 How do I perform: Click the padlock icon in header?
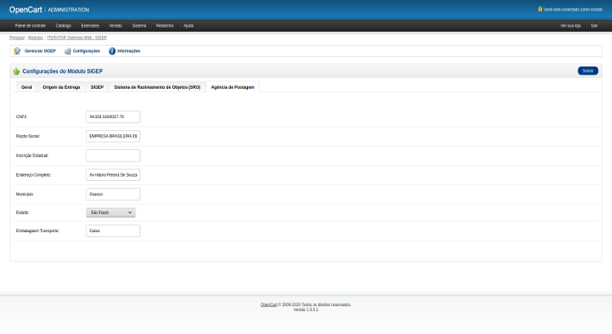[540, 9]
